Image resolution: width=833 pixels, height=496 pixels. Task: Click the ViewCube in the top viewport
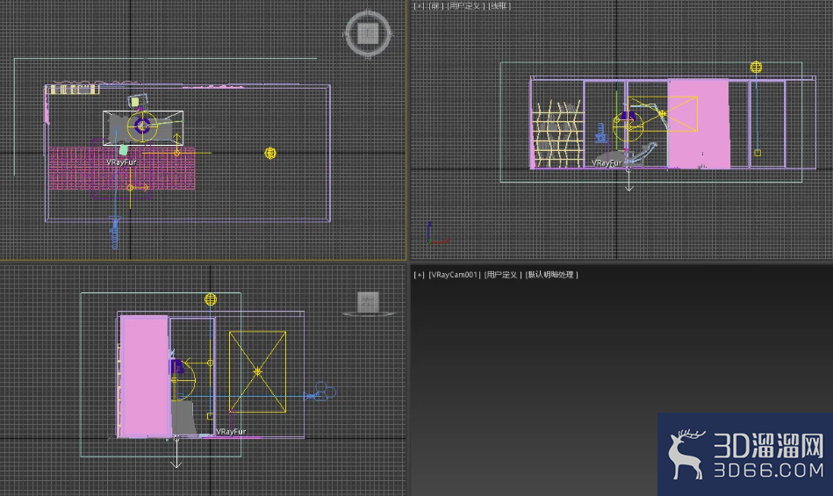[x=368, y=33]
